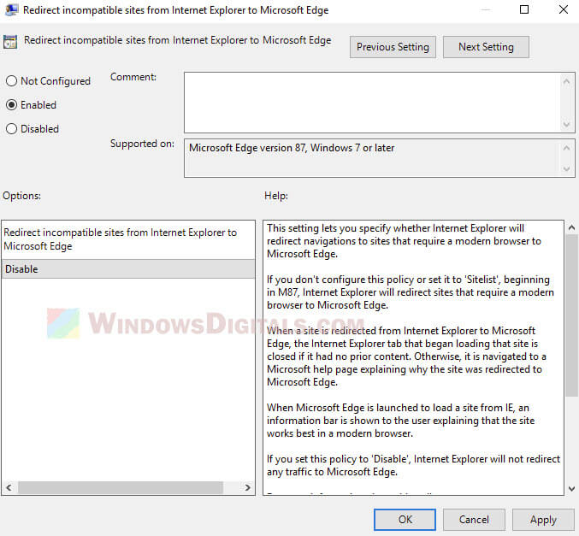
Task: Click Options pane right scroll arrow
Action: 247,487
